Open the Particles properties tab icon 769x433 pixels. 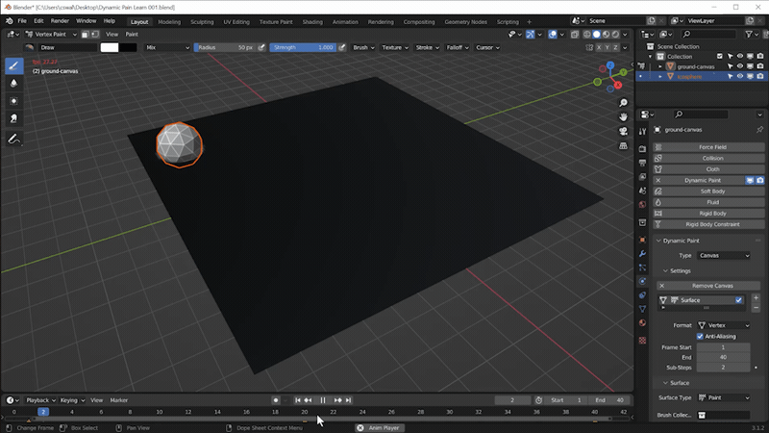click(642, 267)
